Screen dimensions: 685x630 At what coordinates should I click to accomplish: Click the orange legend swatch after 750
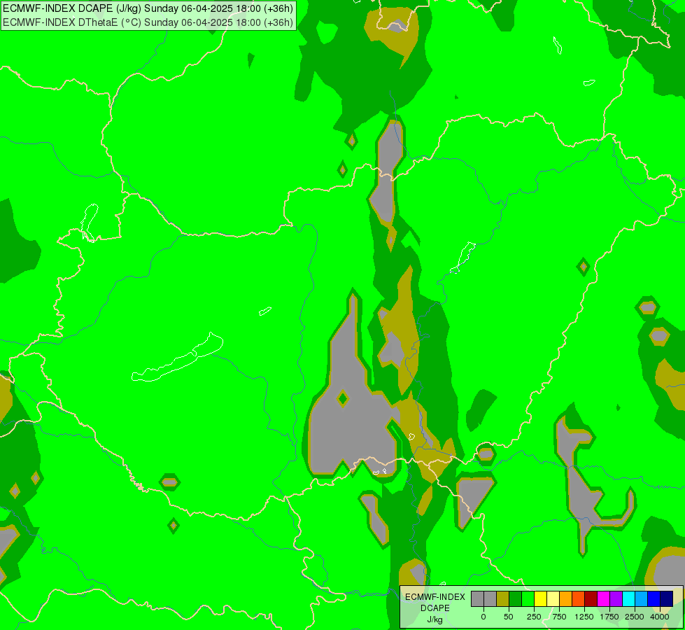tap(566, 598)
